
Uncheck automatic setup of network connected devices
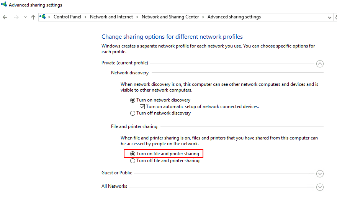click(x=142, y=107)
